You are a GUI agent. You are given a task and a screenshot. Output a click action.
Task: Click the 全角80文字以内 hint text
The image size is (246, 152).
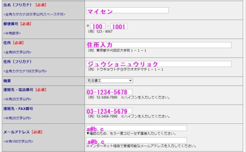[17, 52]
